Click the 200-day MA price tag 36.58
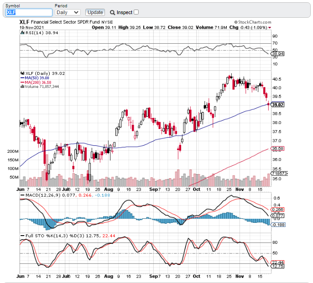 [277, 149]
